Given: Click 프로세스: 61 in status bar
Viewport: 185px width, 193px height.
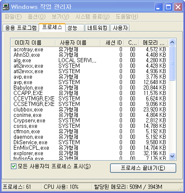Looking at the screenshot, I should coord(17,187).
